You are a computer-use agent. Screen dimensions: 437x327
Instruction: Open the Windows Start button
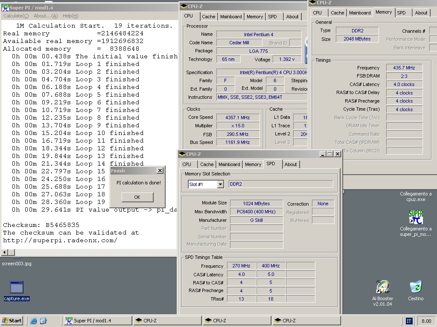12,321
